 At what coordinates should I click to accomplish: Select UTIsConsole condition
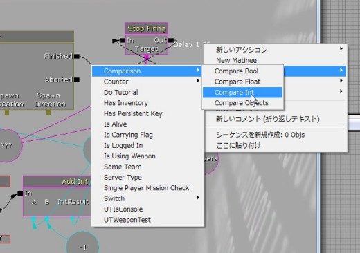[x=147, y=209]
